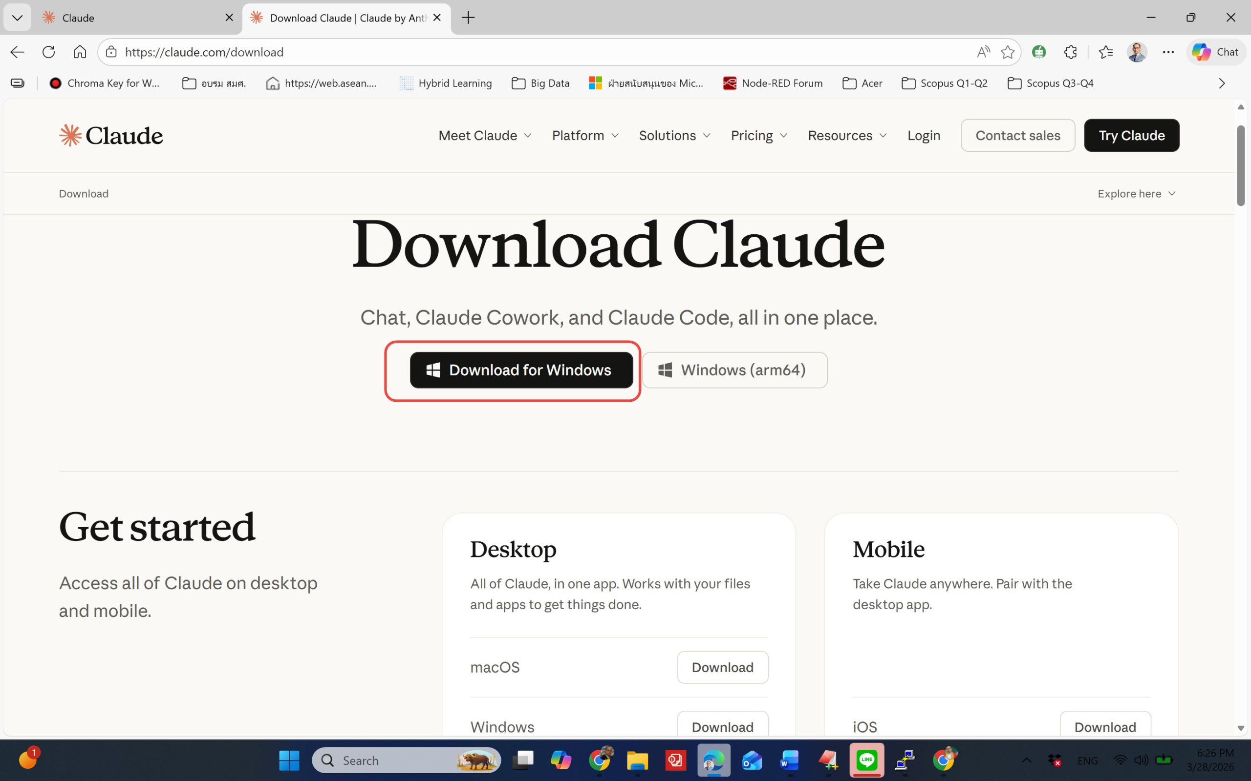Click the browser refresh icon
This screenshot has height=781, width=1251.
point(48,52)
